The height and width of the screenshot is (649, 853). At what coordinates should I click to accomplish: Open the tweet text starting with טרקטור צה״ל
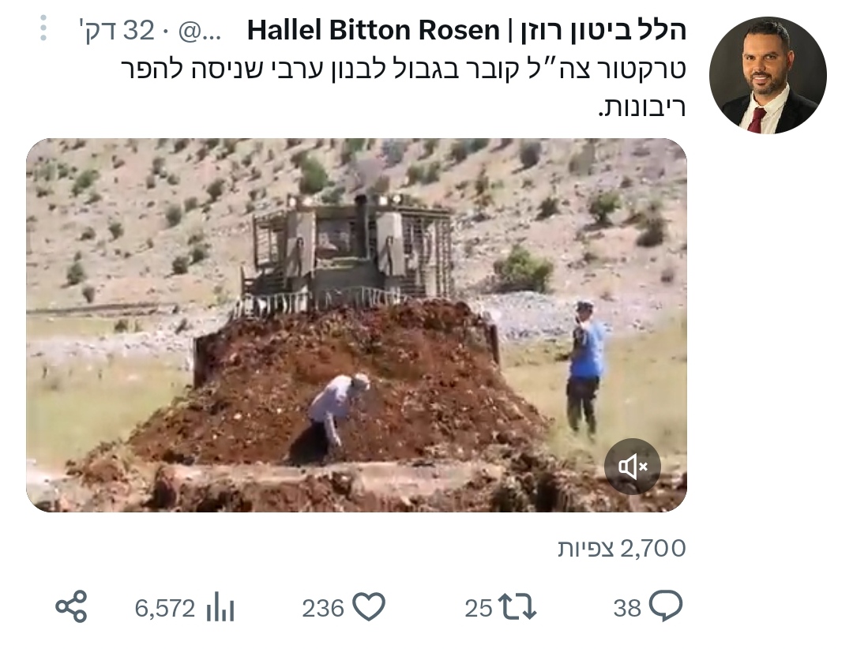[403, 88]
